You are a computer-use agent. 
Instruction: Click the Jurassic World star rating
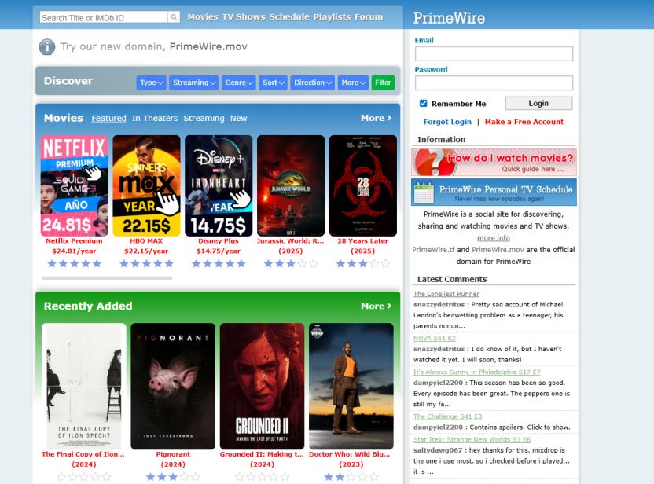[291, 263]
